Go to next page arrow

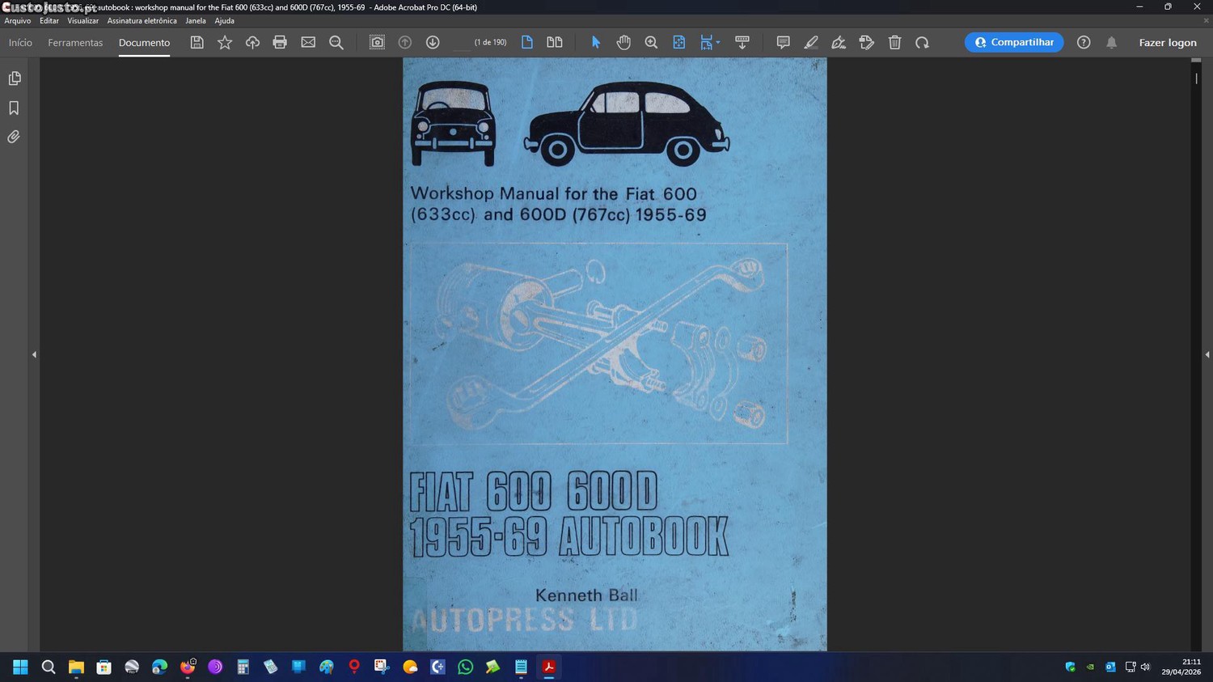coord(433,43)
